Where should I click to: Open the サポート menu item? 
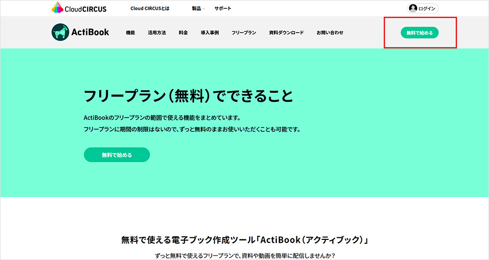(x=223, y=9)
